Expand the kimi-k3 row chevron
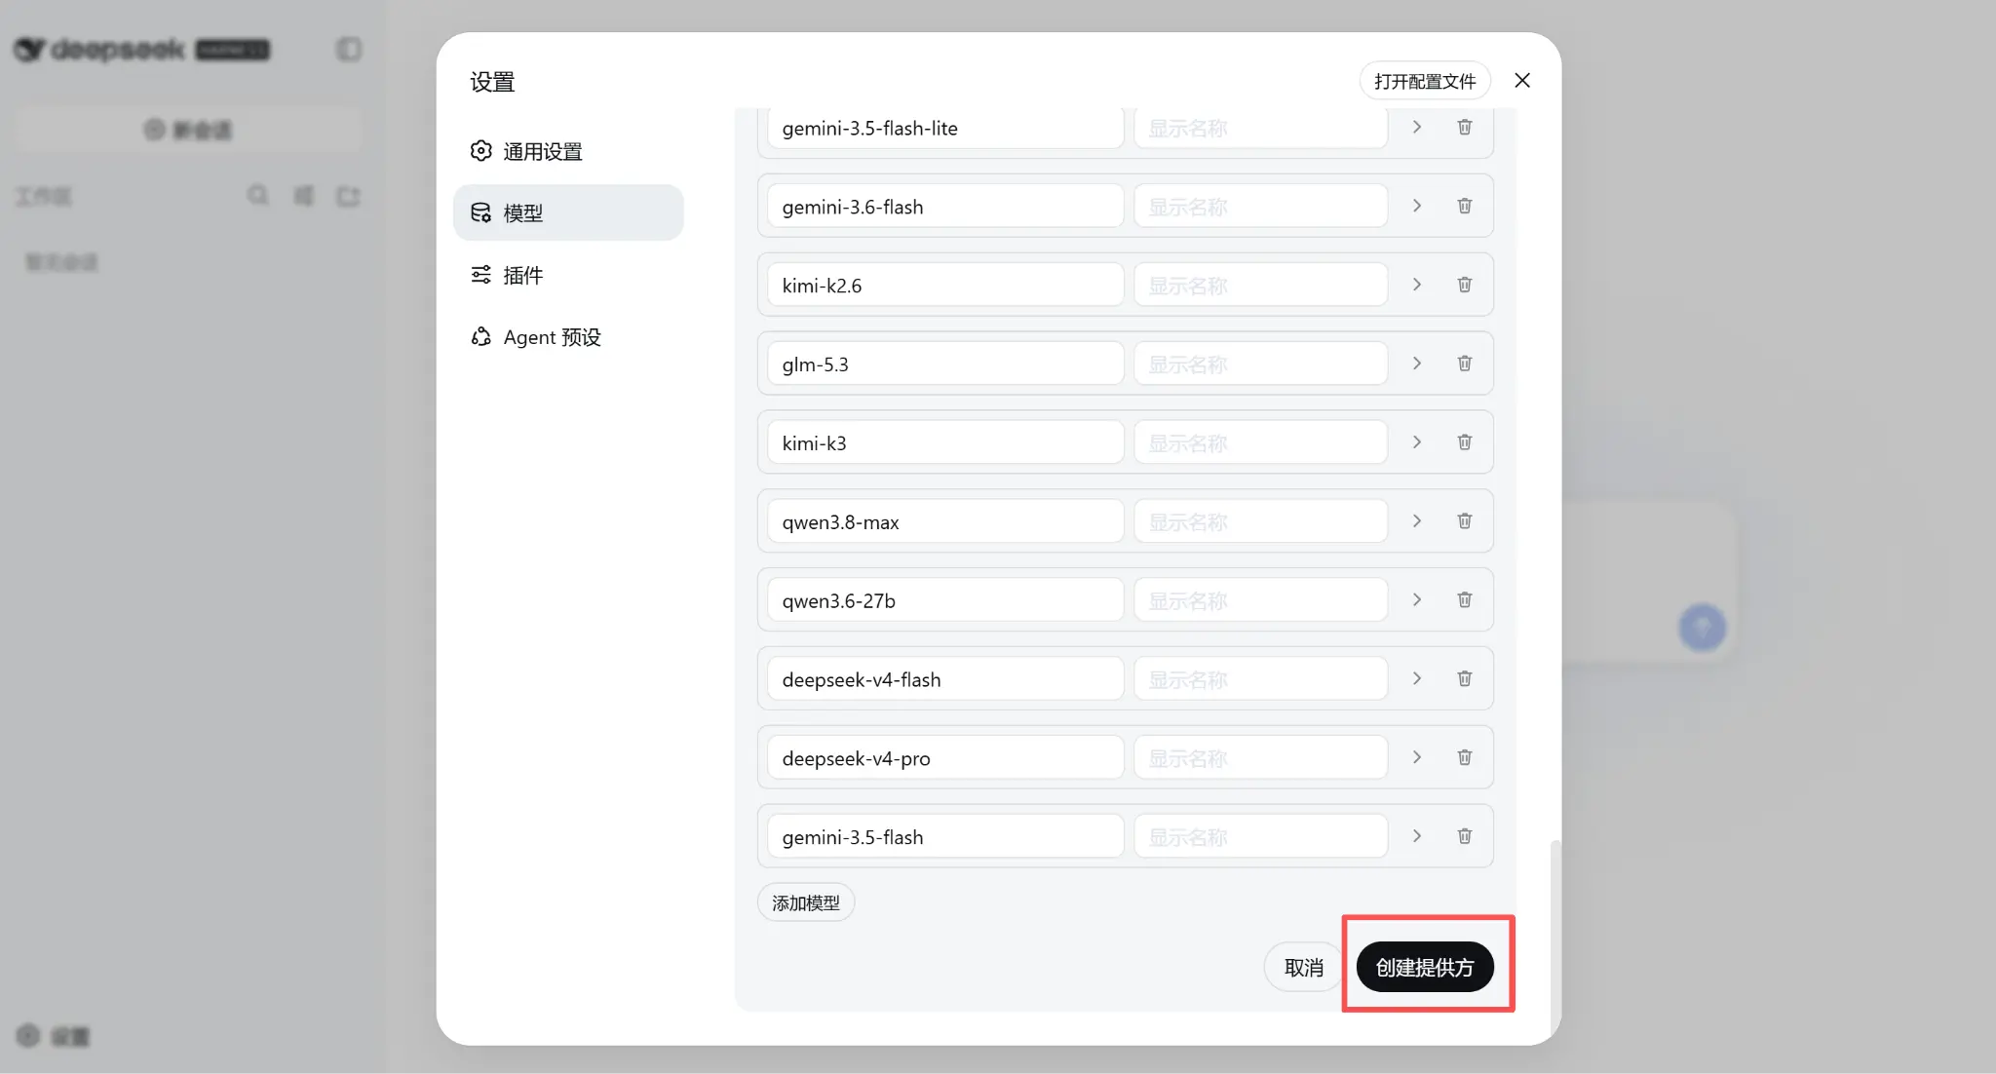 (1417, 442)
